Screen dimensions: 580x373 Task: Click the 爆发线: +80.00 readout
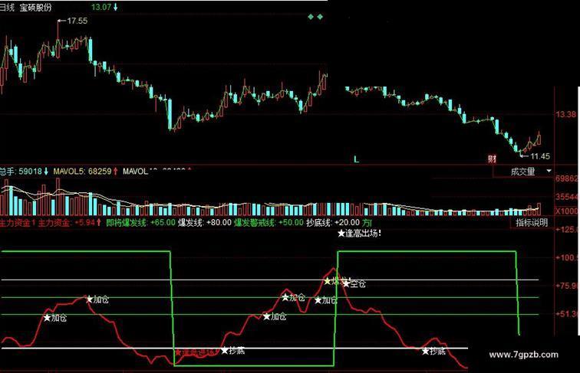(205, 223)
